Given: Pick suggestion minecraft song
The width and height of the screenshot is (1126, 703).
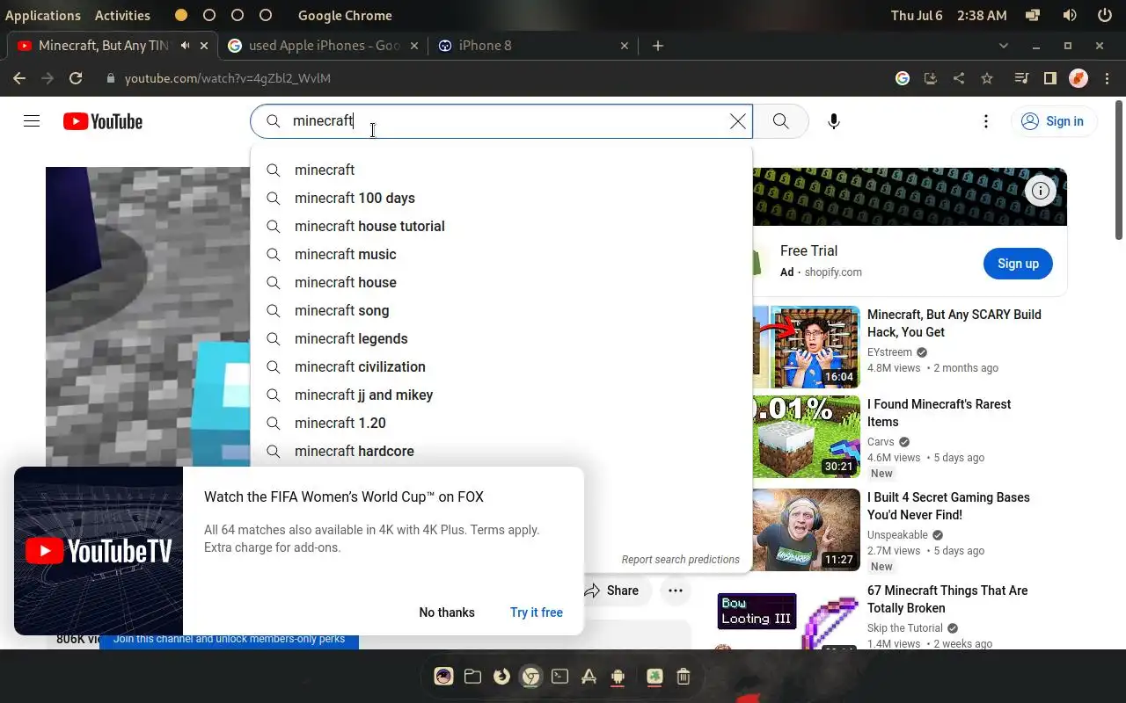Looking at the screenshot, I should point(501,310).
